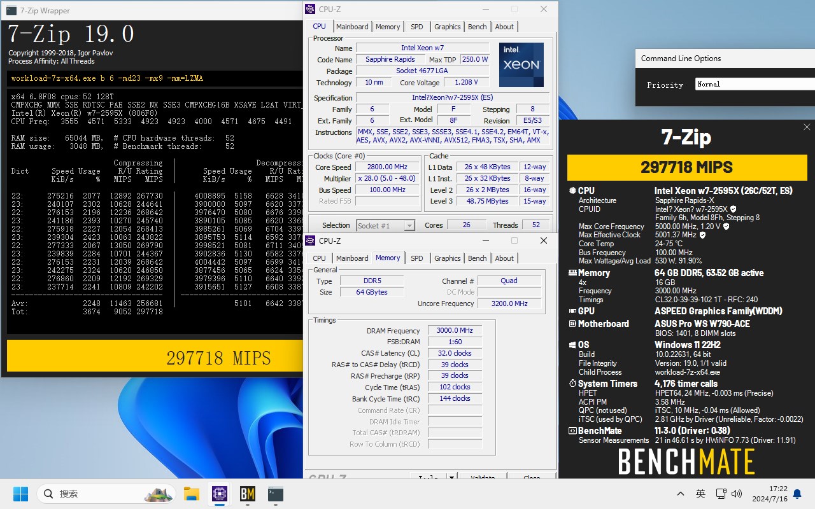Image resolution: width=815 pixels, height=509 pixels.
Task: Click the taskbar search box
Action: (x=106, y=494)
